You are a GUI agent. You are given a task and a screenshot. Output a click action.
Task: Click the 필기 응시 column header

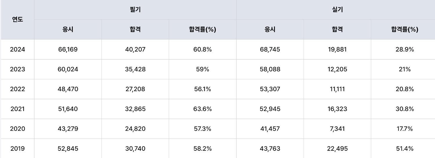coord(68,30)
